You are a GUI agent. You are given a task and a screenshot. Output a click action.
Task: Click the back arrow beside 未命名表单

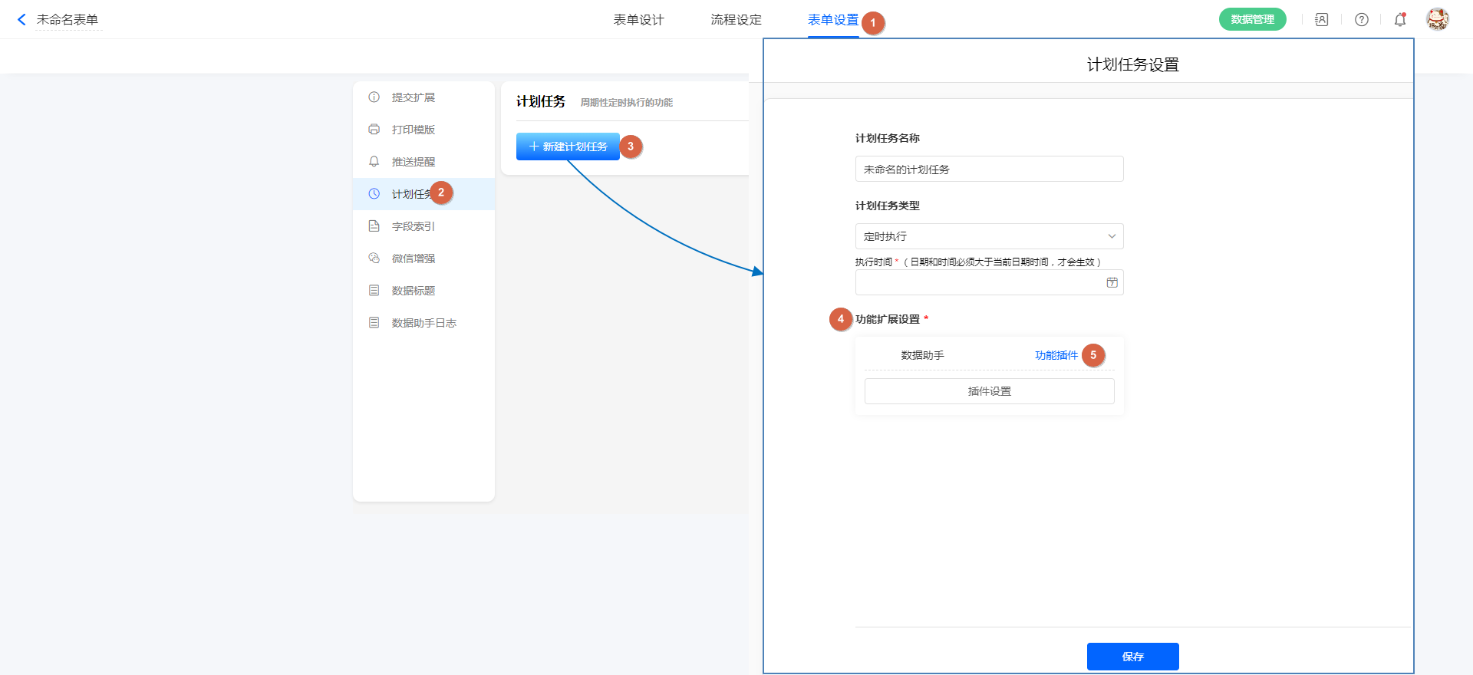coord(21,20)
